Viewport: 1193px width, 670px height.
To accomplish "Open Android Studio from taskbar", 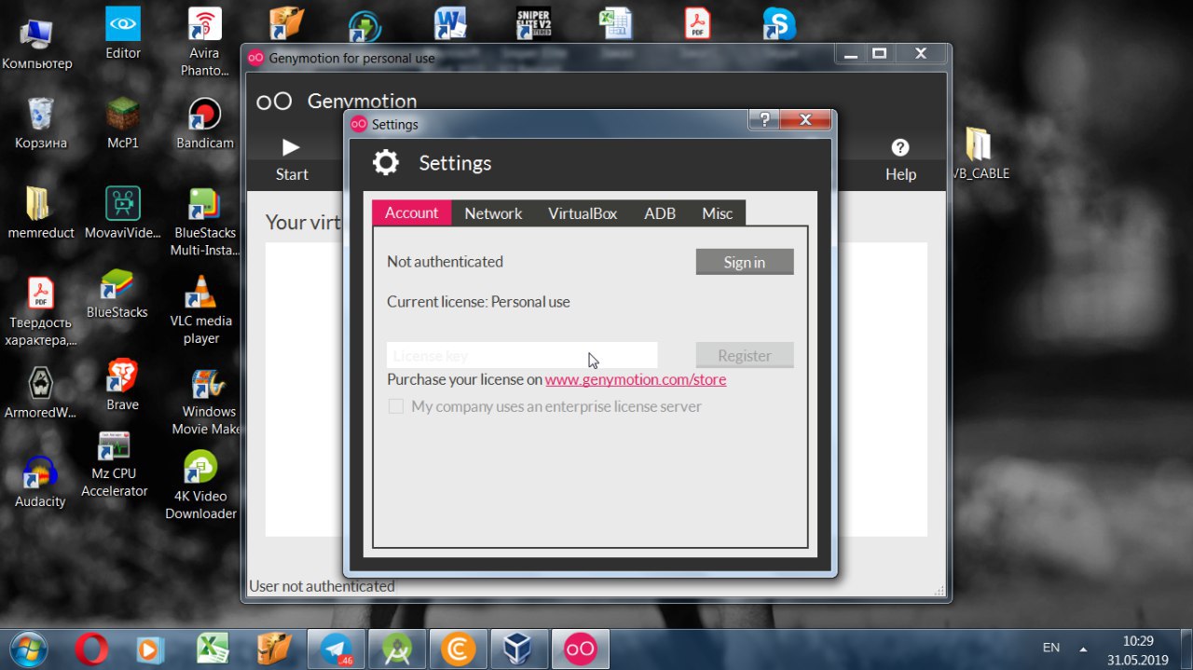I will [397, 649].
